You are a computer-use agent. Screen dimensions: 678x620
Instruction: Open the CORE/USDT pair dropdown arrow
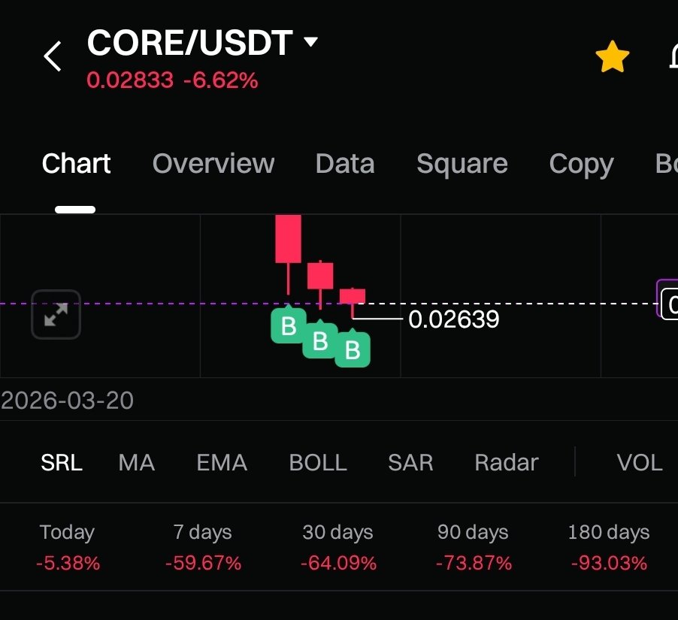[x=310, y=42]
